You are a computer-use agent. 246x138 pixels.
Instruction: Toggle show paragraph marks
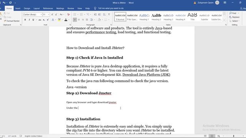[109, 15]
